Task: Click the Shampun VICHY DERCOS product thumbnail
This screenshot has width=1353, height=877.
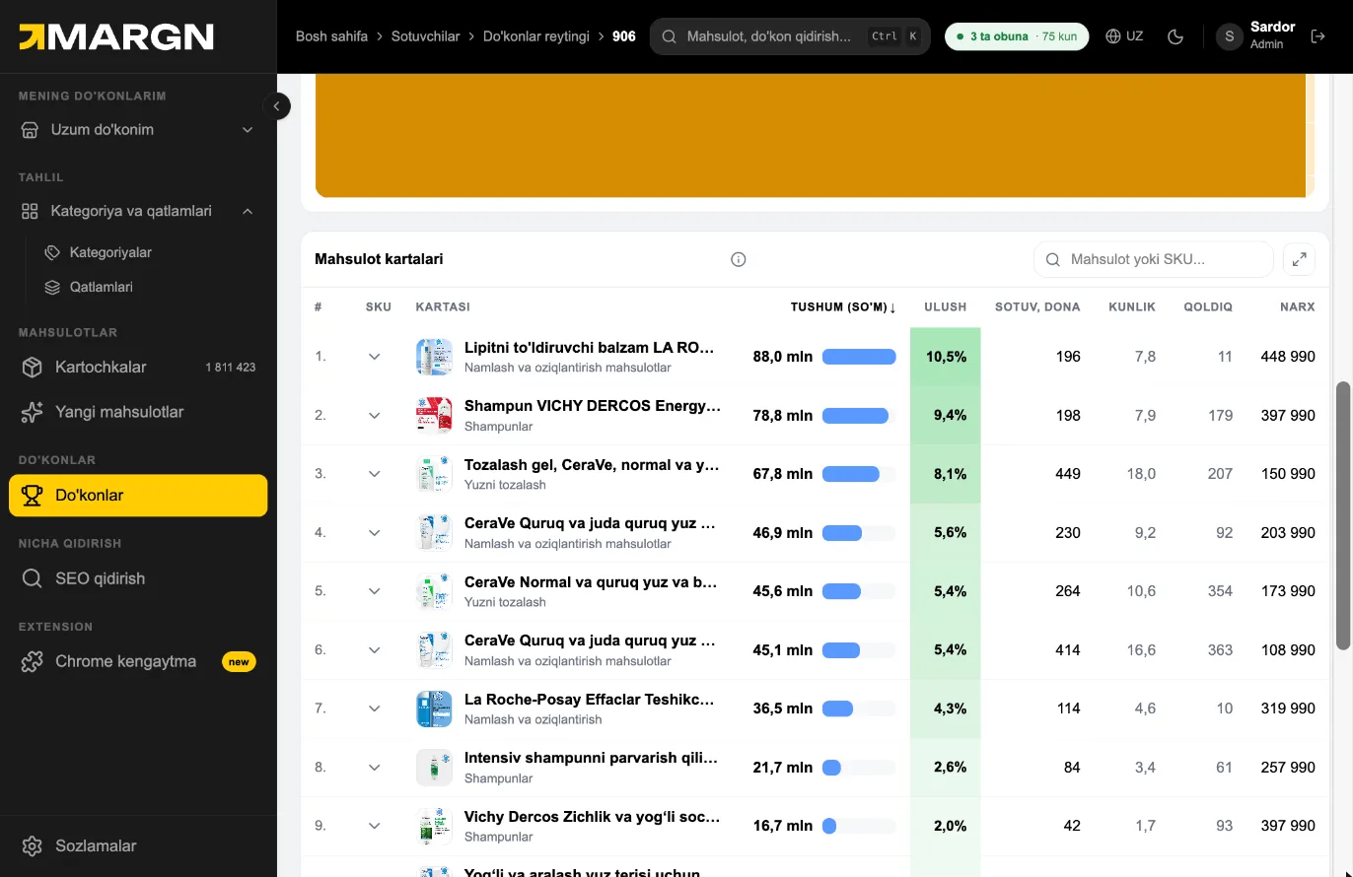Action: [x=434, y=416]
